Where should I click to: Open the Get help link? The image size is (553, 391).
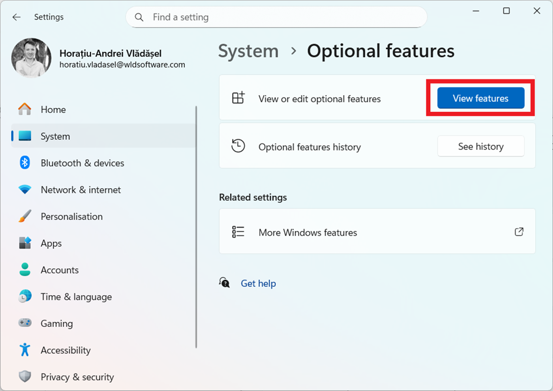pos(258,283)
